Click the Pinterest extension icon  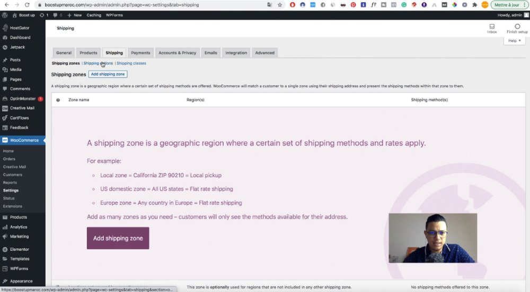353,5
